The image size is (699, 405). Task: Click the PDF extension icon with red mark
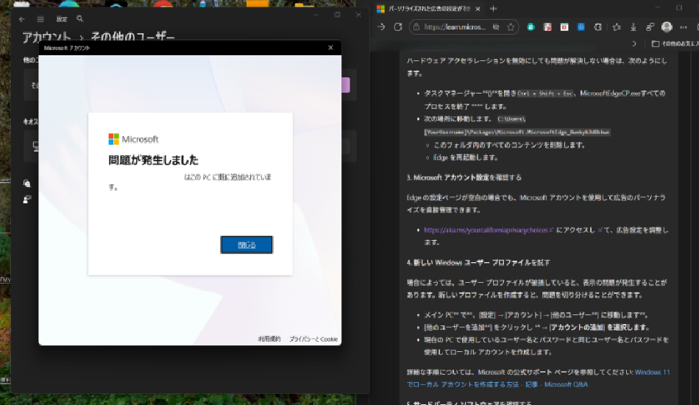[x=547, y=27]
